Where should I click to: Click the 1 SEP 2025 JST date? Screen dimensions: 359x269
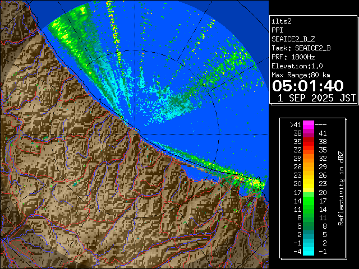pos(316,98)
